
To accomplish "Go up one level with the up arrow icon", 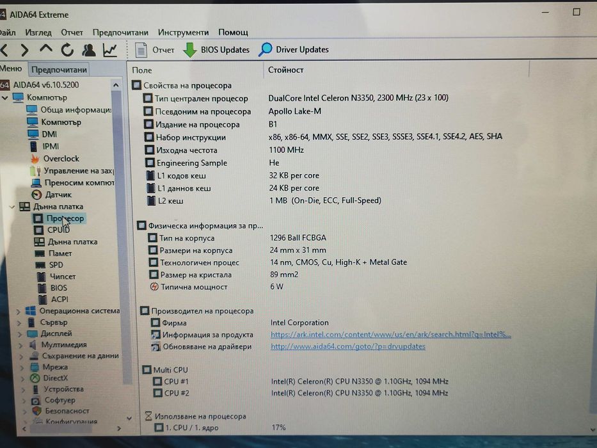I will pyautogui.click(x=46, y=49).
